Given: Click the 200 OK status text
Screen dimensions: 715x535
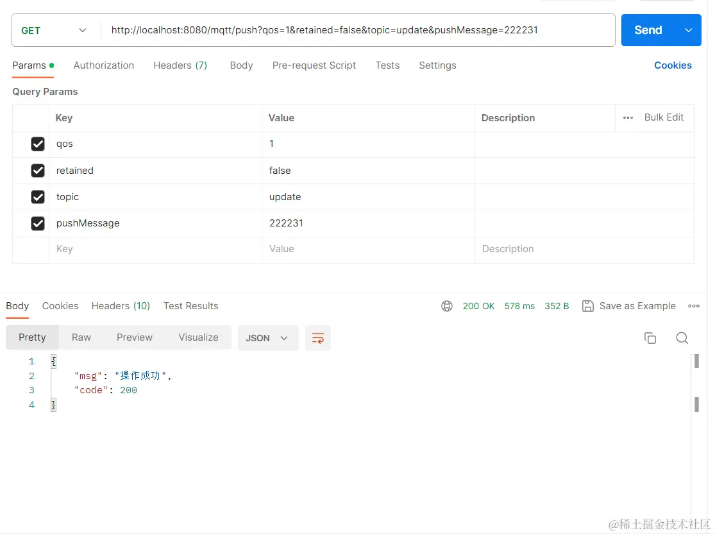Looking at the screenshot, I should (x=478, y=306).
